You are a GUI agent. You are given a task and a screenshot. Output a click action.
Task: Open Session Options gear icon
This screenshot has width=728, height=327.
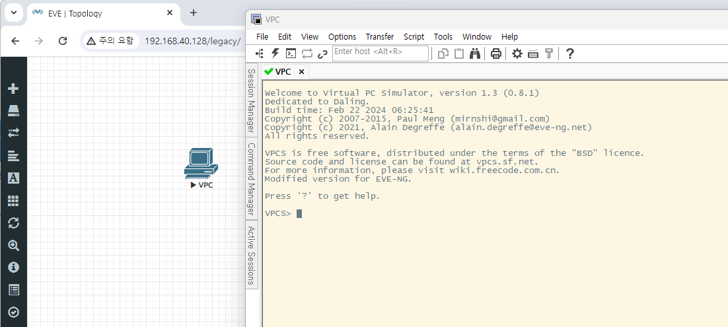click(x=517, y=54)
